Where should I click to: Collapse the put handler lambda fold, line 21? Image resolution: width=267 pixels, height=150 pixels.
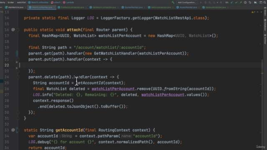pos(18,59)
